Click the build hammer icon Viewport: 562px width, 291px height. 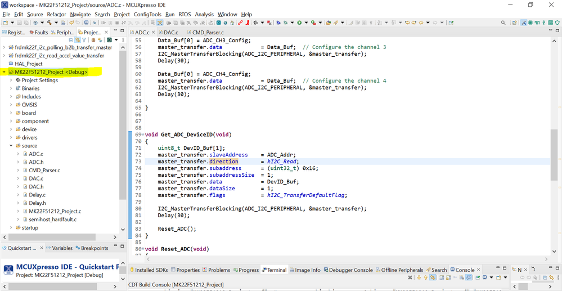pyautogui.click(x=49, y=23)
